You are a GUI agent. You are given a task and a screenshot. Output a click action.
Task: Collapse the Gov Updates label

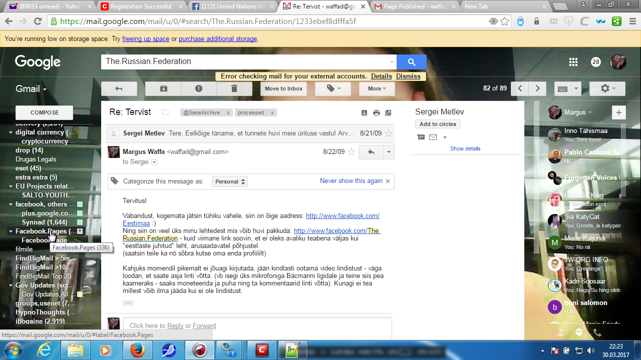(x=11, y=285)
